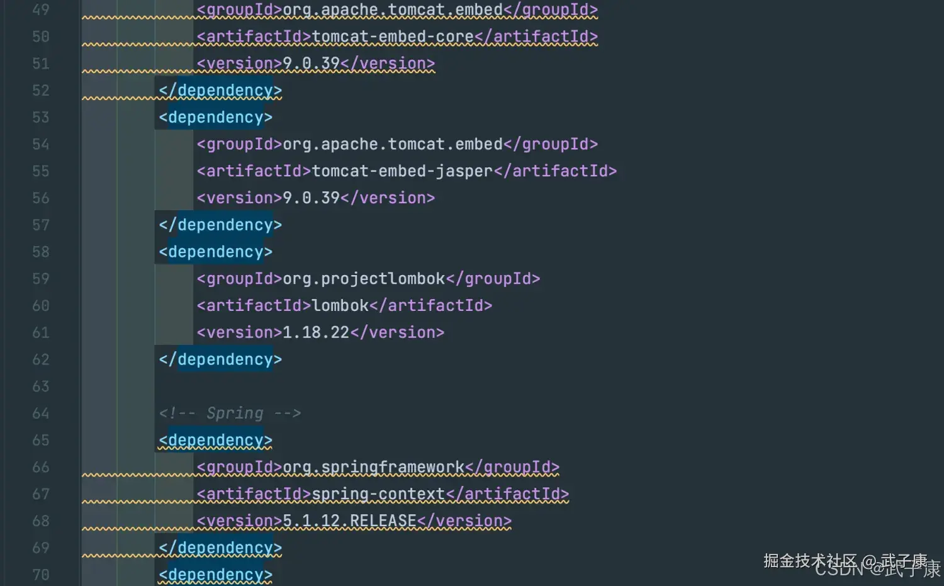944x586 pixels.
Task: Click the closing dependency tag on line 62
Action: [220, 359]
